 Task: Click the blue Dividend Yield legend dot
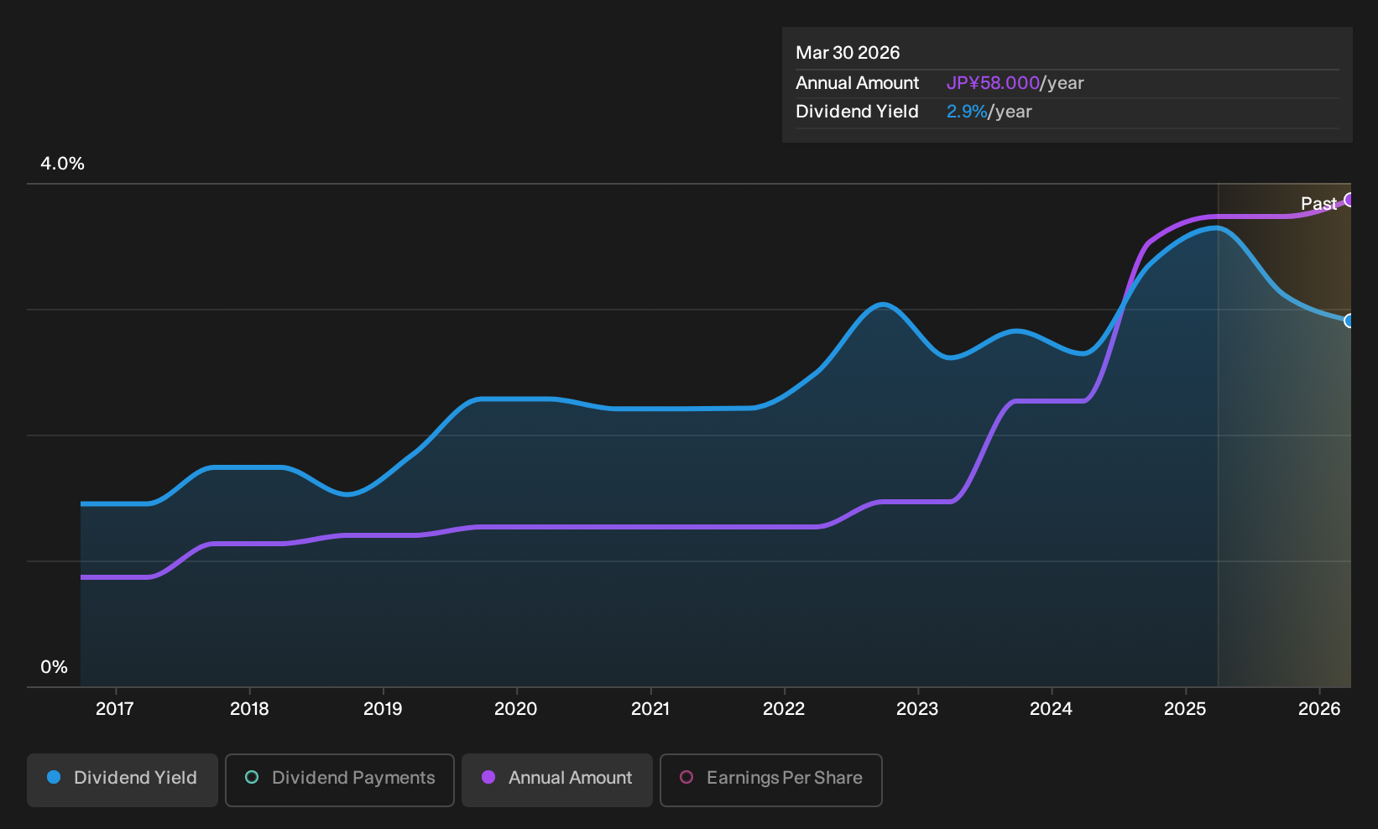point(54,777)
